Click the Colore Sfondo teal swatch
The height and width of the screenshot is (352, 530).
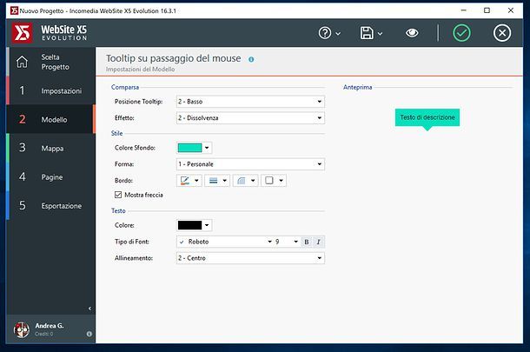[x=189, y=148]
